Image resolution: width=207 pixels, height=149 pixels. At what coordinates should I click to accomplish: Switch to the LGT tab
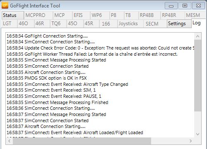coord(10,24)
